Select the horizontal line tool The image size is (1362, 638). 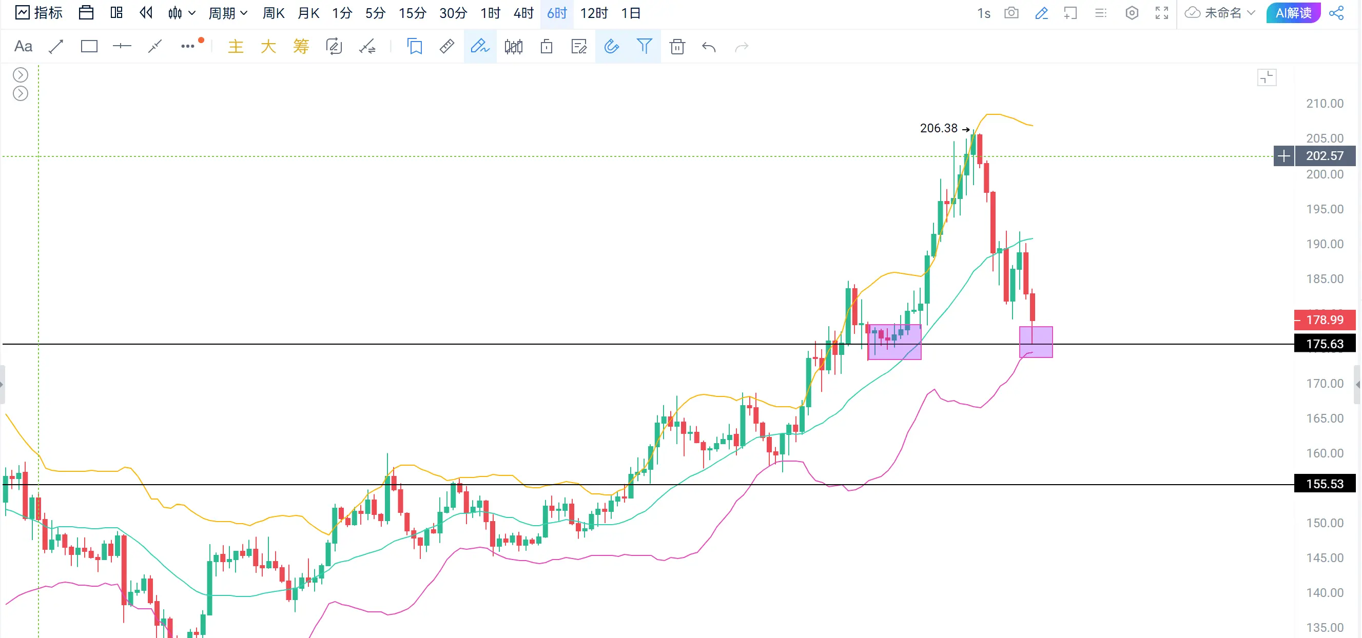pos(122,47)
